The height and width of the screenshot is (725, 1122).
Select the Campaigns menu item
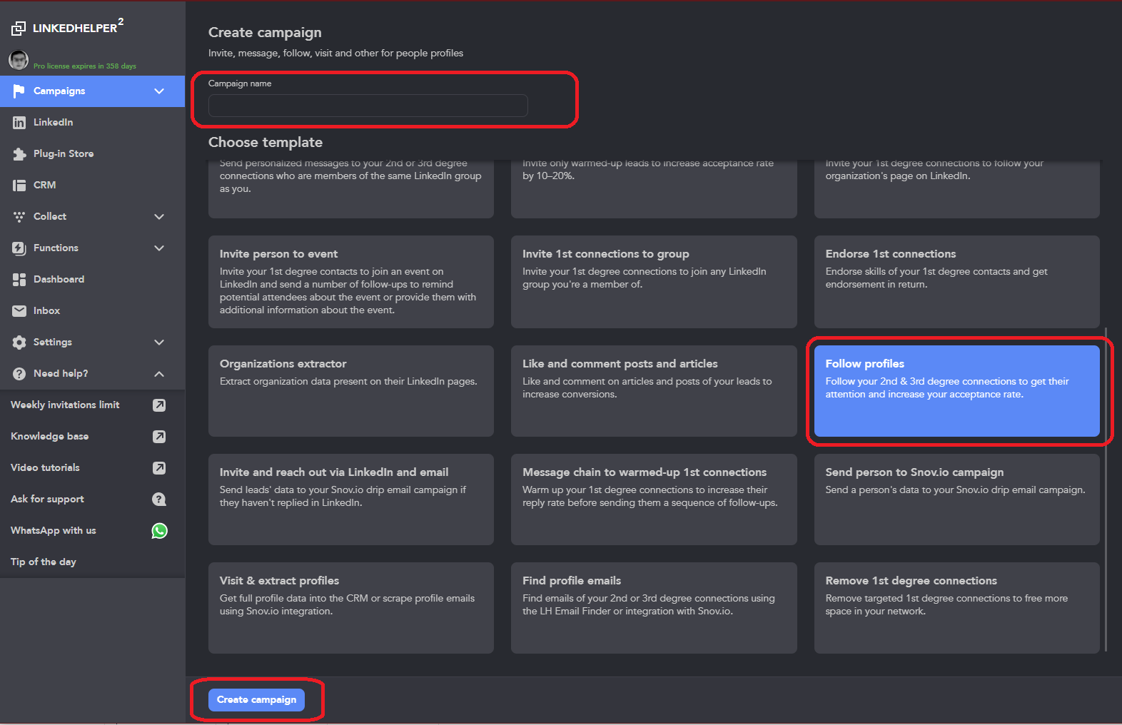coord(93,91)
